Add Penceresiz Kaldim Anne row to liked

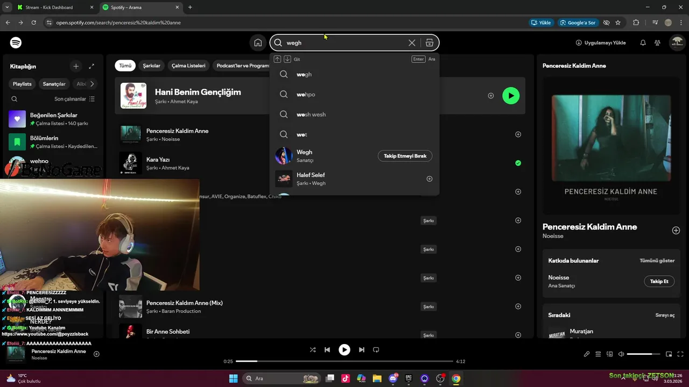[x=518, y=134]
